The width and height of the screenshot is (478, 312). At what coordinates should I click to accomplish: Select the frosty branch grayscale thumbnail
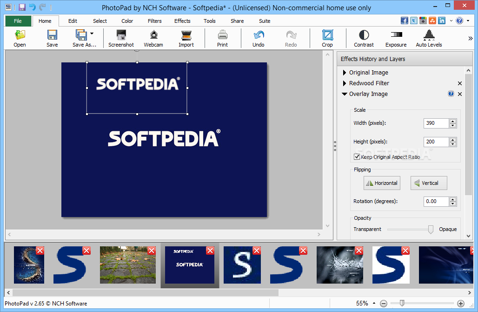(340, 265)
